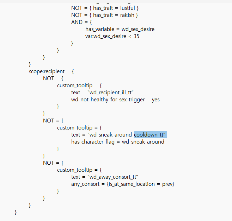The height and width of the screenshot is (221, 232).
Task: Click 'wd_not_healthy_for_sex_trigger = yes' line
Action: 115,100
